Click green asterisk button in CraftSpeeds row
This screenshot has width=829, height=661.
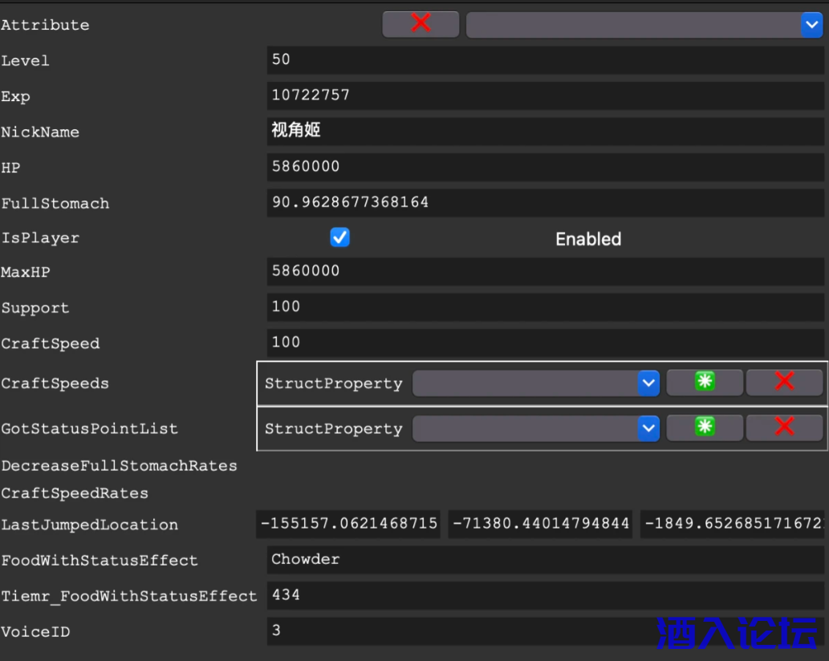coord(704,383)
